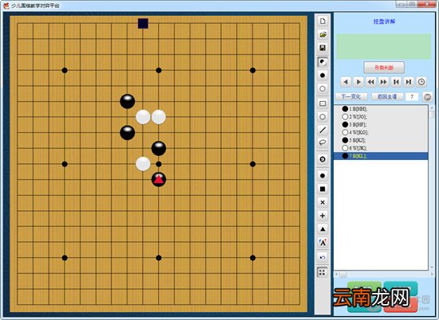Select the plus marker tool
439x320 pixels.
322,216
